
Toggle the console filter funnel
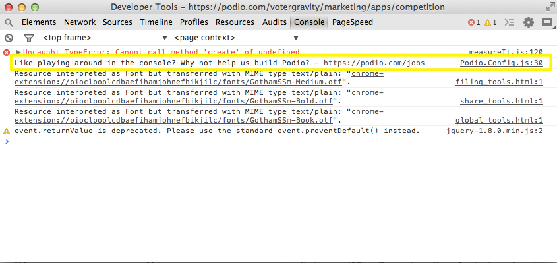coord(29,38)
